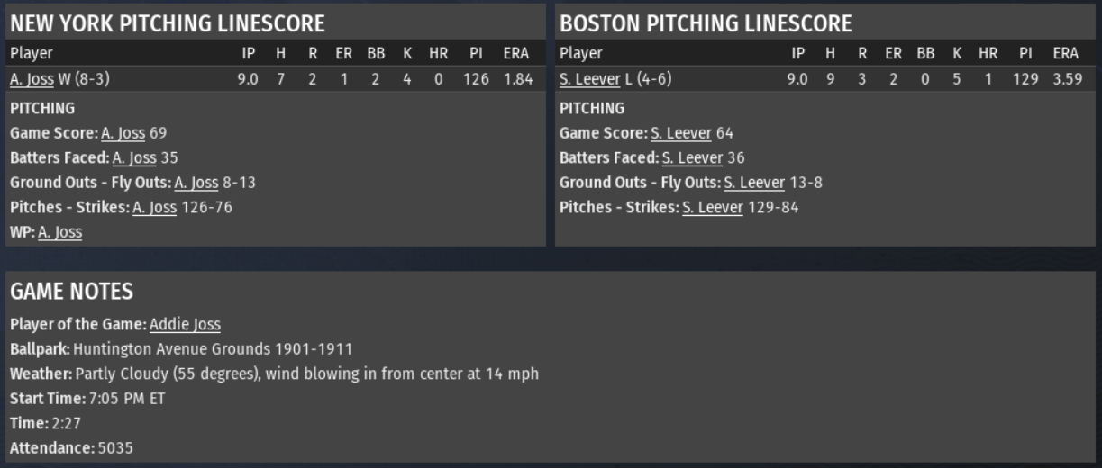Click ERA column header in New York table
This screenshot has height=468, width=1102.
click(515, 53)
